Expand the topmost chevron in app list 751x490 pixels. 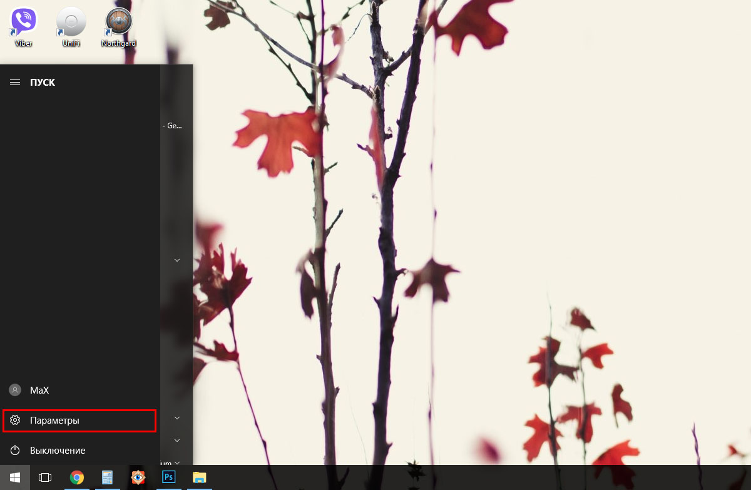(x=177, y=260)
